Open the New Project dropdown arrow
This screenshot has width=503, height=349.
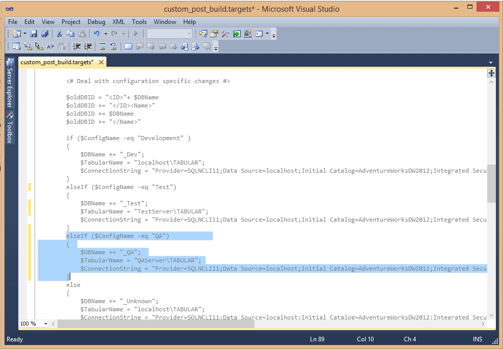pyautogui.click(x=25, y=34)
